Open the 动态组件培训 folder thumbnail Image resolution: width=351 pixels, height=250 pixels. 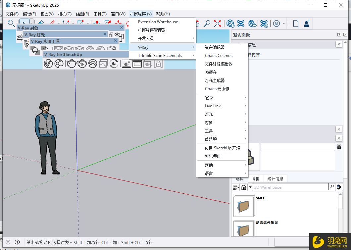coord(244,228)
